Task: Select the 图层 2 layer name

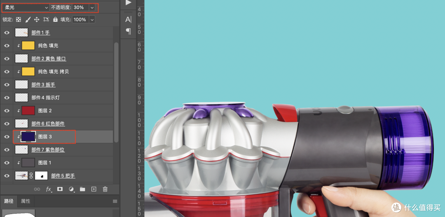Action: (45, 111)
